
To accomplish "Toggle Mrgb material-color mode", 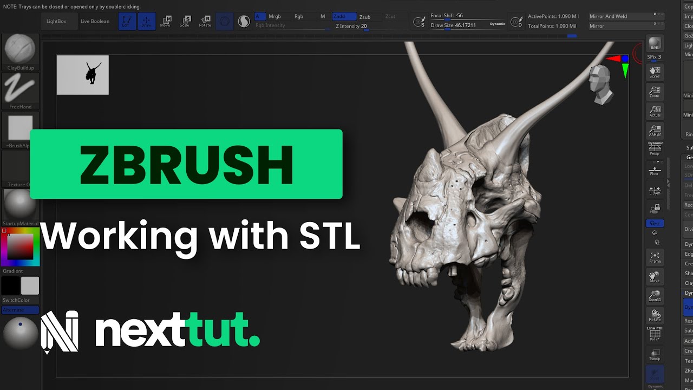I will tap(275, 16).
